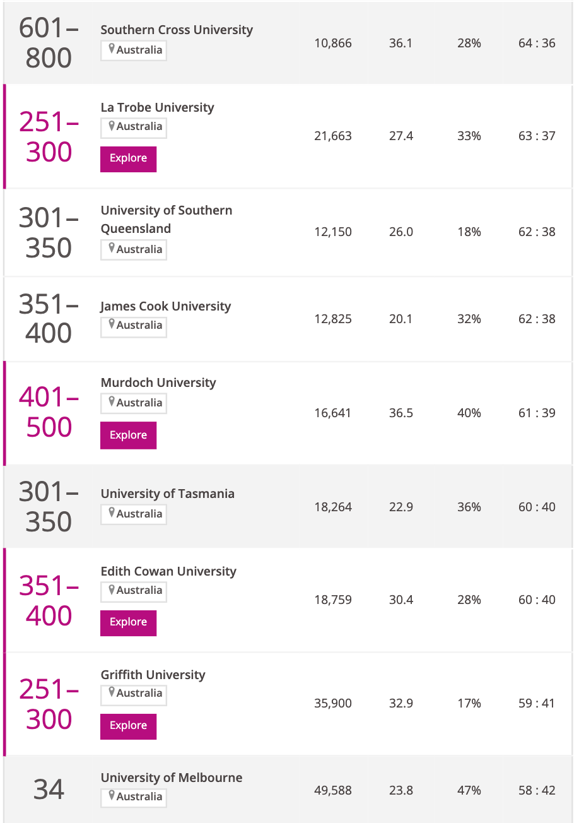Click the location pin under Edith Cowan University
579x823 pixels.
coord(112,590)
